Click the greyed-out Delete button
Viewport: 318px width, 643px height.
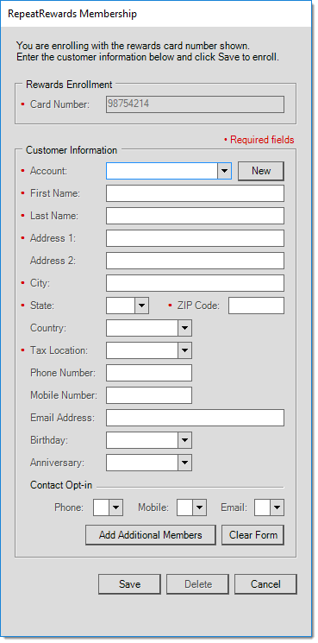197,584
